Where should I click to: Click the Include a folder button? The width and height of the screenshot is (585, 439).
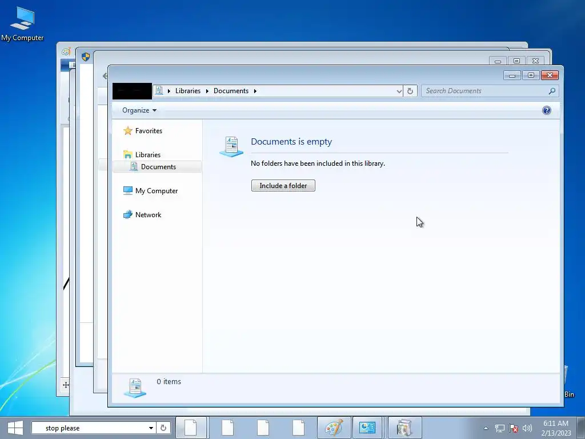point(283,186)
